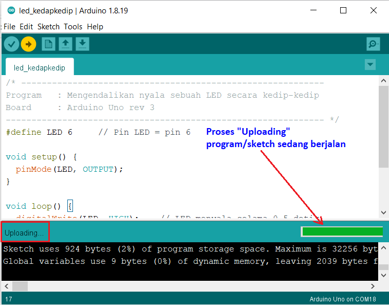Click "pinMode" in the setup function
389x305 pixels.
point(33,169)
